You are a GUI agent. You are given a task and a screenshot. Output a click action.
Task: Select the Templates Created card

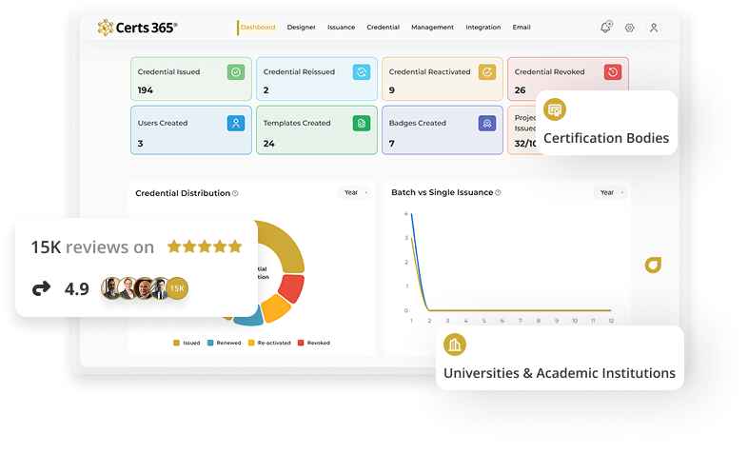pos(317,130)
